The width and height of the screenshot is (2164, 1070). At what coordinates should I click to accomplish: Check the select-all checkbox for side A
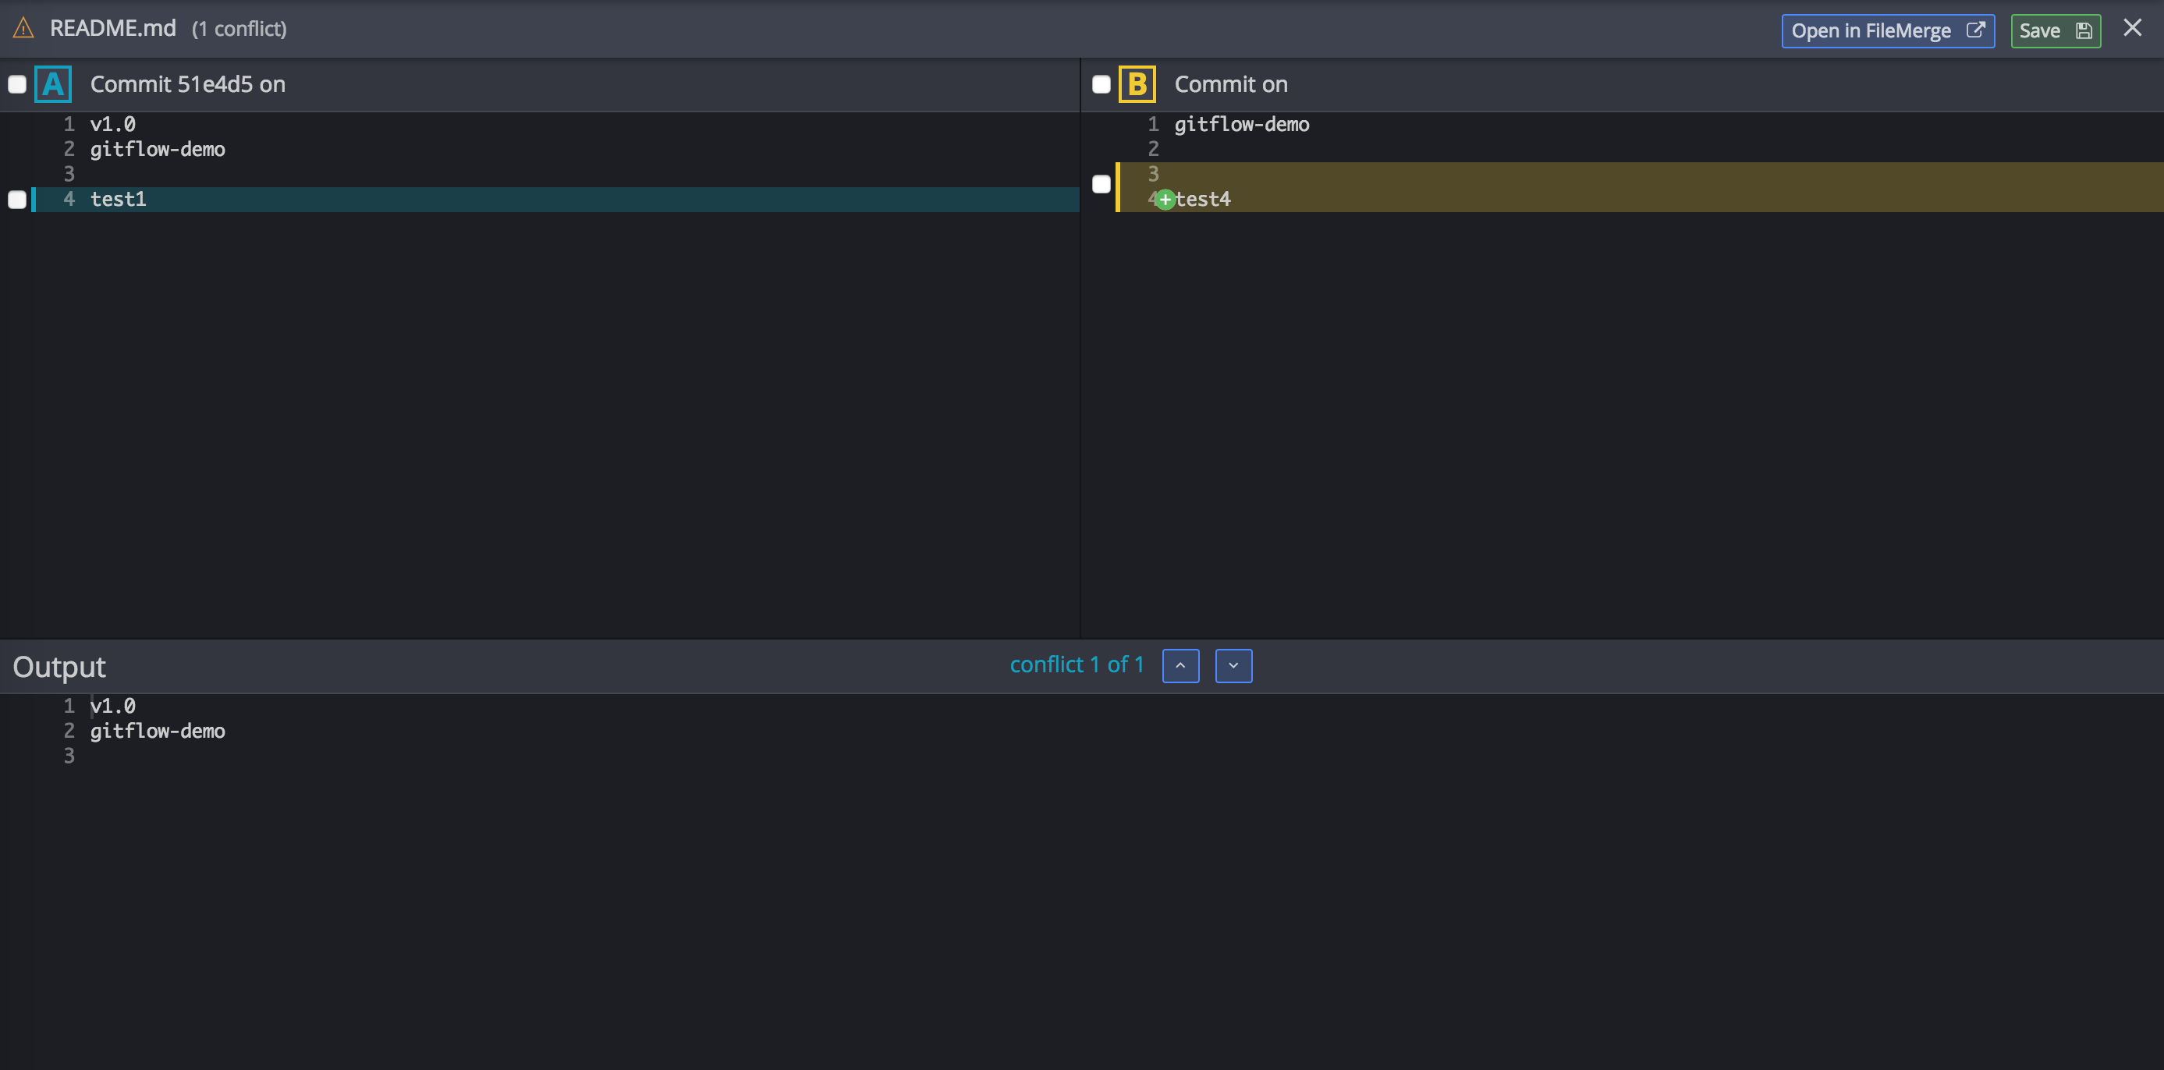click(17, 84)
